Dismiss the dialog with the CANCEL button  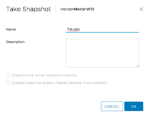pyautogui.click(x=112, y=106)
